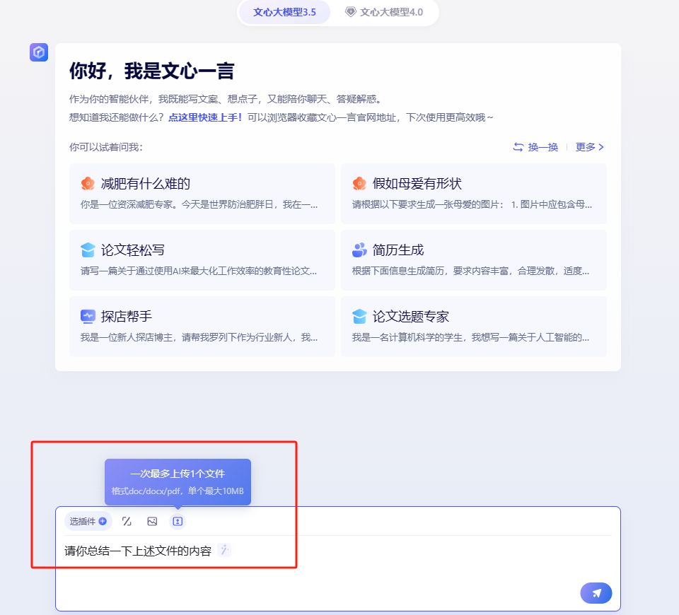Click the file upload icon in the toolbar

178,522
